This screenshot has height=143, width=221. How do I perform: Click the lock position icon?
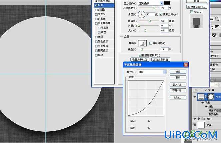point(209,90)
